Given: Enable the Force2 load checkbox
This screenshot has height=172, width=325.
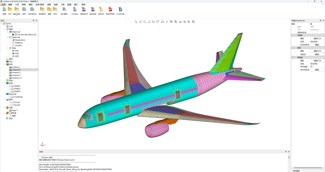Looking at the screenshot, I should tap(10, 105).
